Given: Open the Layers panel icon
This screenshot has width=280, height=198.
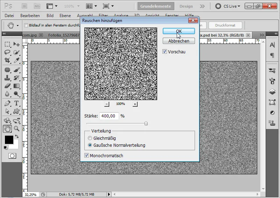Looking at the screenshot, I should coord(272,92).
